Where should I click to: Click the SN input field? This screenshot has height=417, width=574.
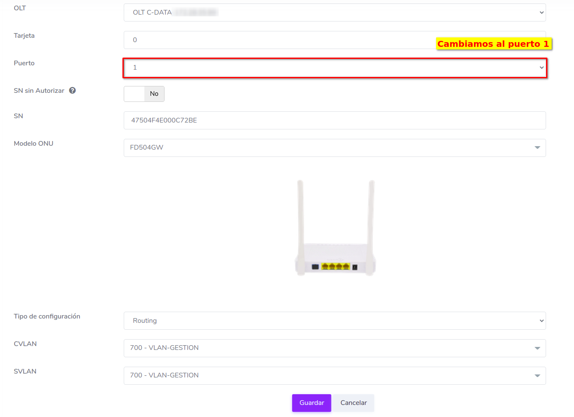334,120
